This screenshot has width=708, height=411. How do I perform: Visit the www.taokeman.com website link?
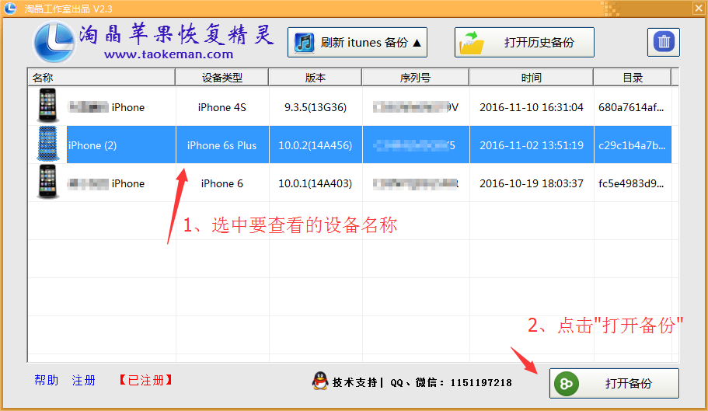169,54
